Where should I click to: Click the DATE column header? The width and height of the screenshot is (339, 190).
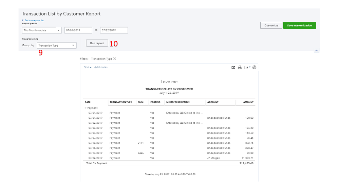coord(88,102)
